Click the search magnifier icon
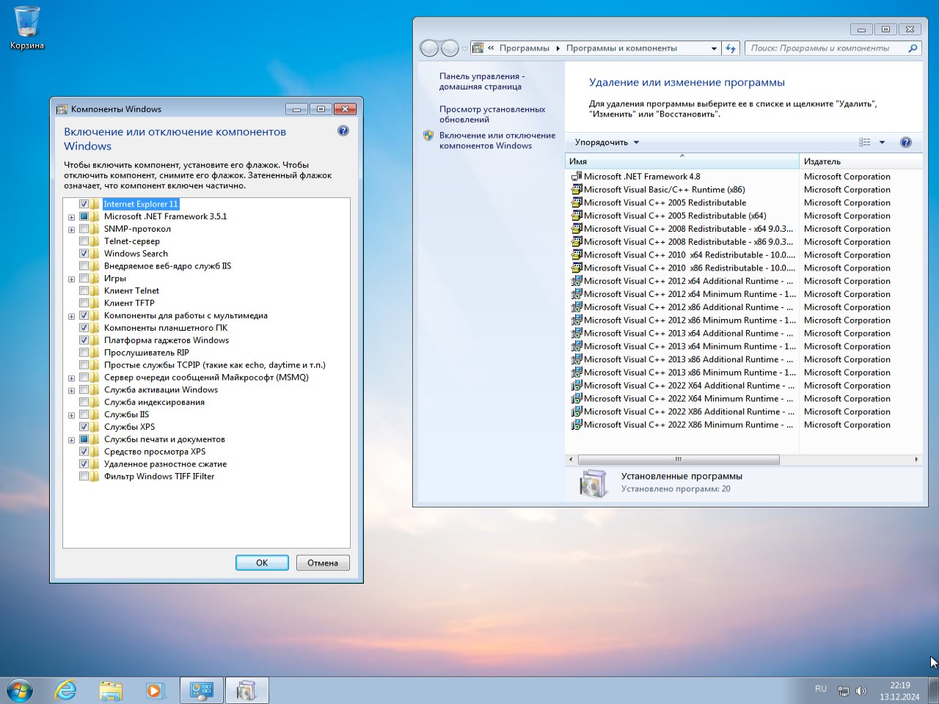Image resolution: width=939 pixels, height=704 pixels. click(913, 48)
